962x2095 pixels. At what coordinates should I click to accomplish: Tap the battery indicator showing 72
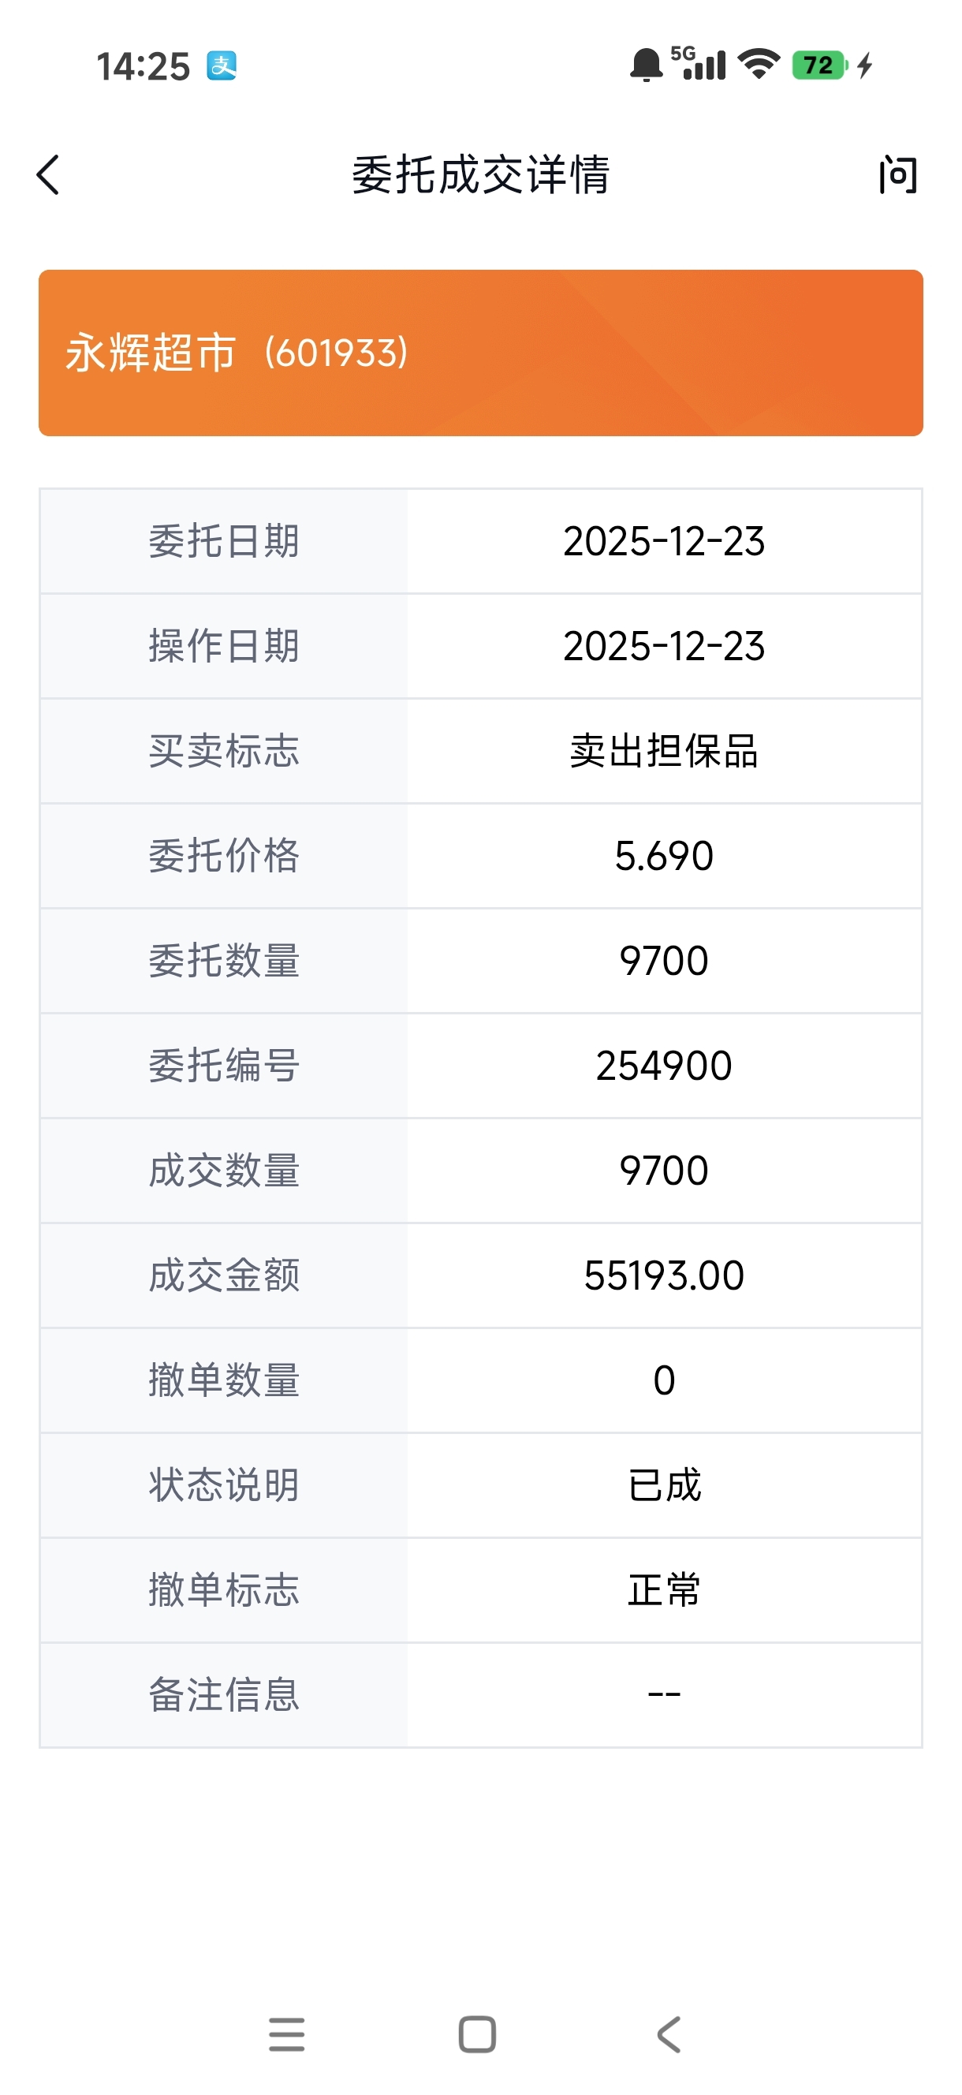820,65
